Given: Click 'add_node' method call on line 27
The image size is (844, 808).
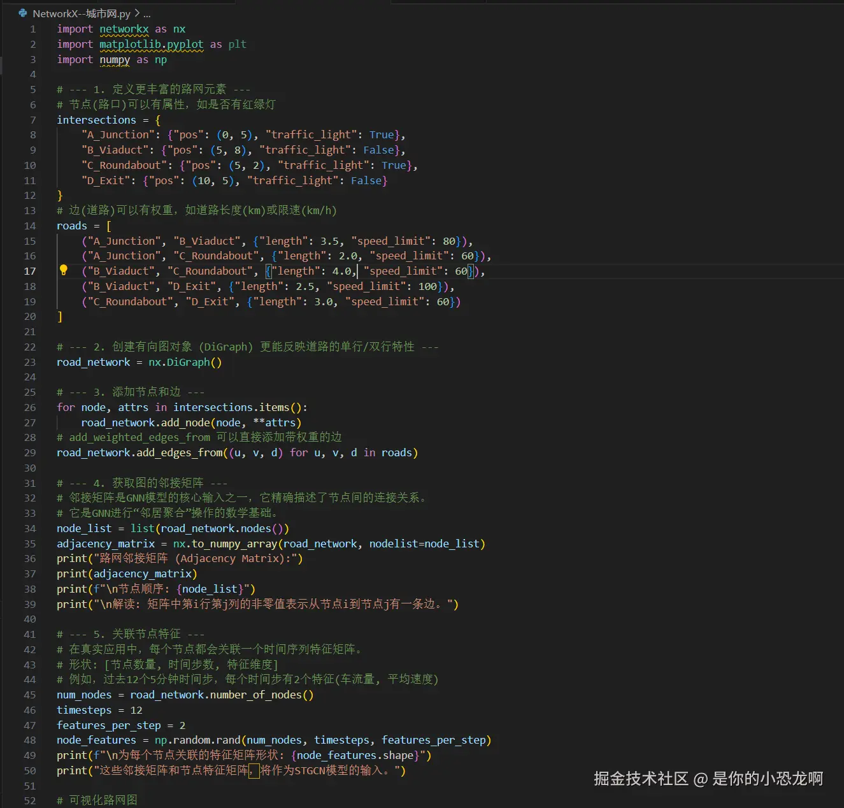Looking at the screenshot, I should click(x=185, y=423).
